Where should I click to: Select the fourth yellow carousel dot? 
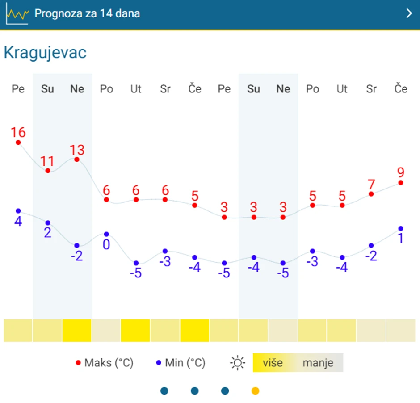click(x=255, y=391)
